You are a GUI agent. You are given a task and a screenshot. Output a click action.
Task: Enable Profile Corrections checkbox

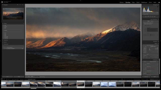click(x=143, y=24)
